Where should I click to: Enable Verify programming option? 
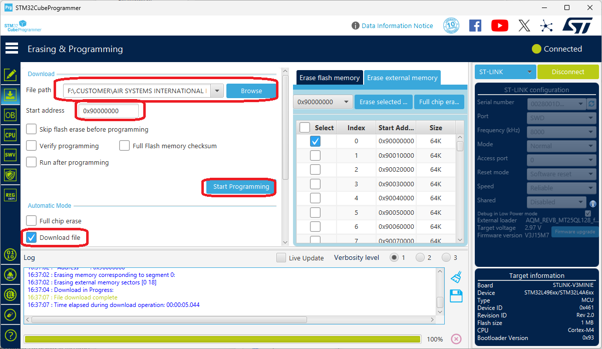click(x=31, y=146)
